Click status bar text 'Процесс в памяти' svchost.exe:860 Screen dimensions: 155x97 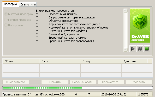33,94
